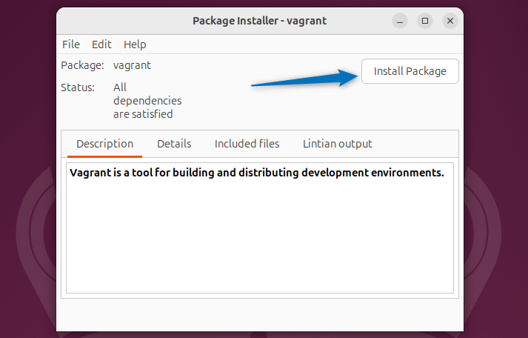The width and height of the screenshot is (528, 338).
Task: Show the Included files tab
Action: pyautogui.click(x=247, y=144)
